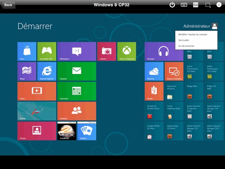Click the Administrateur avatar picture
This screenshot has height=169, width=225.
pyautogui.click(x=215, y=26)
